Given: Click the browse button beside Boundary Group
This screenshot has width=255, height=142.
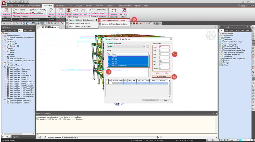Looking at the screenshot, I should [x=147, y=47].
